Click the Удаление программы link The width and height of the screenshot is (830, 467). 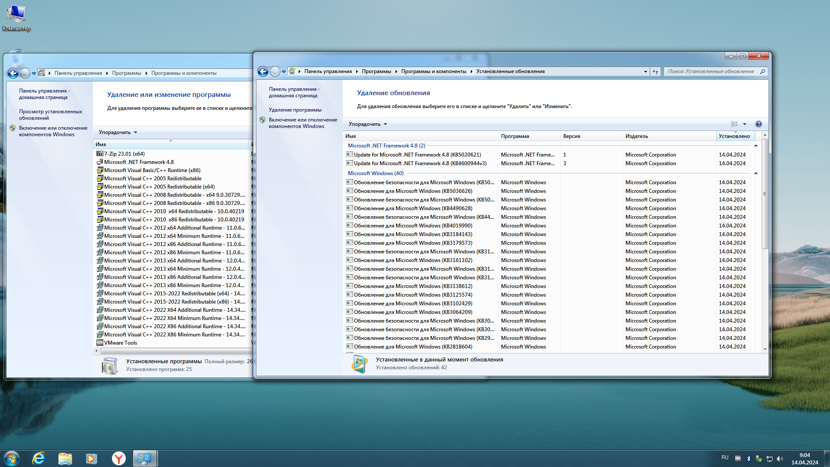click(x=295, y=109)
